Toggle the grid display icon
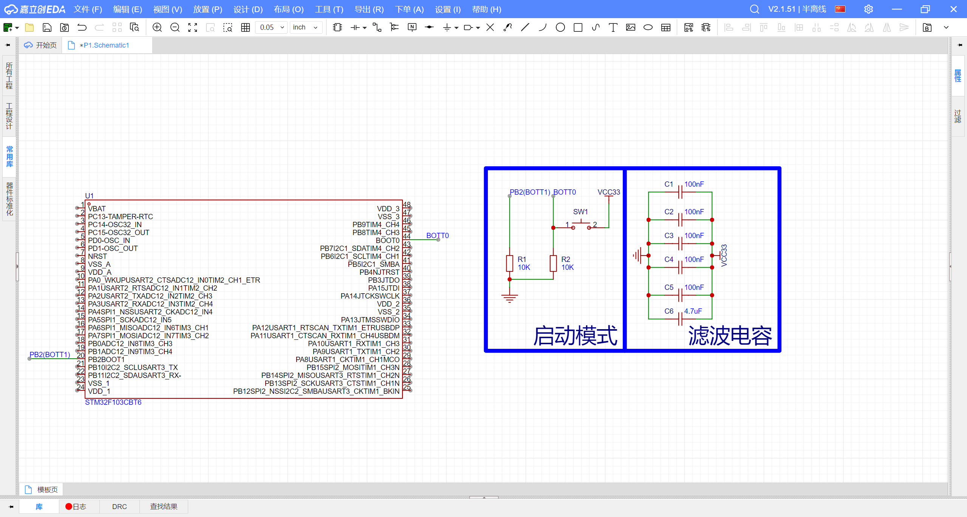The image size is (967, 517). pyautogui.click(x=246, y=27)
